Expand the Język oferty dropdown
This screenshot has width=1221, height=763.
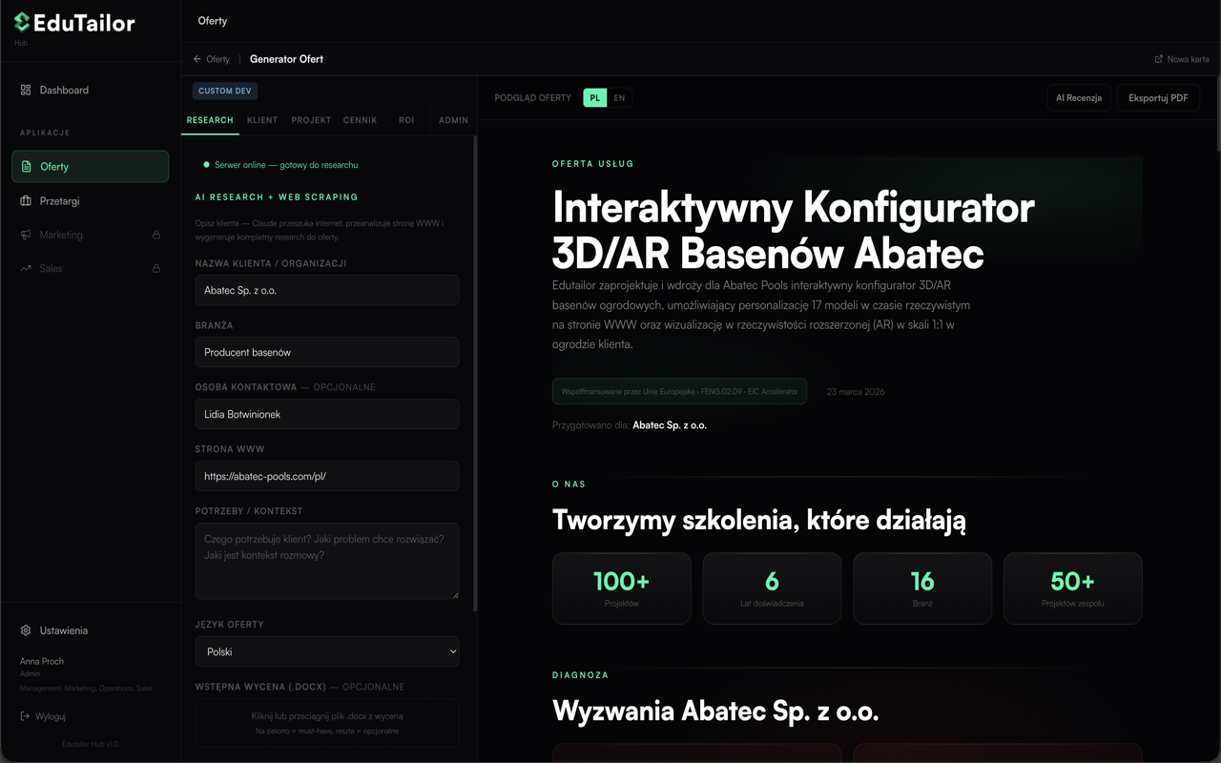(x=327, y=652)
